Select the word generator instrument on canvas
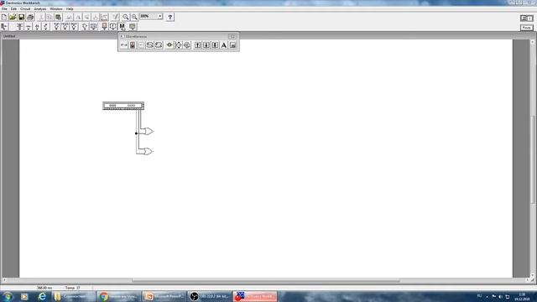537x302 pixels. point(123,106)
